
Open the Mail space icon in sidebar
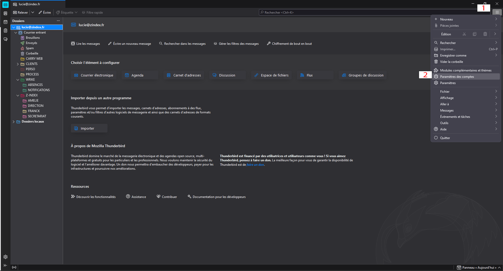(5, 5)
